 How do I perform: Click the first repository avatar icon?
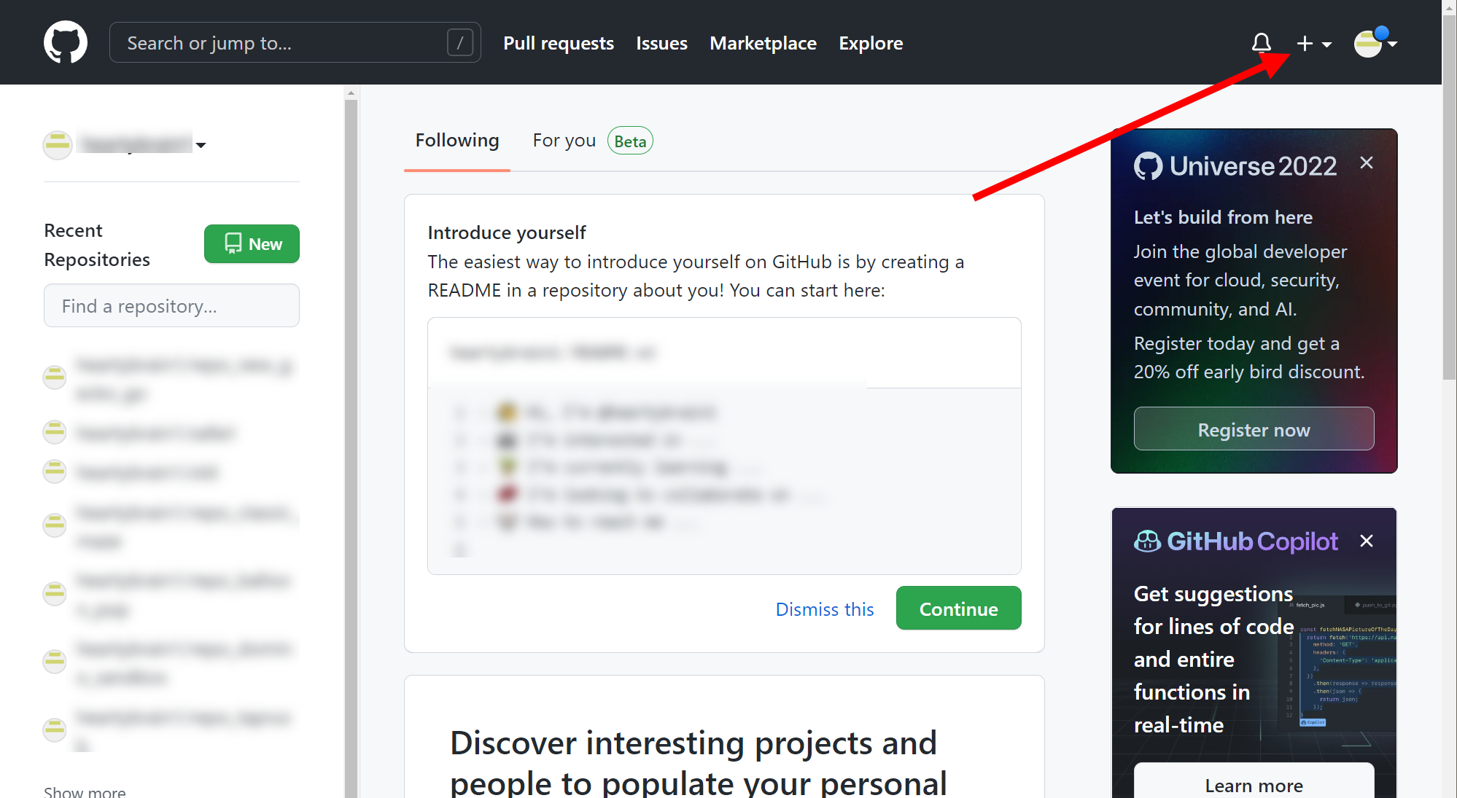(x=55, y=378)
